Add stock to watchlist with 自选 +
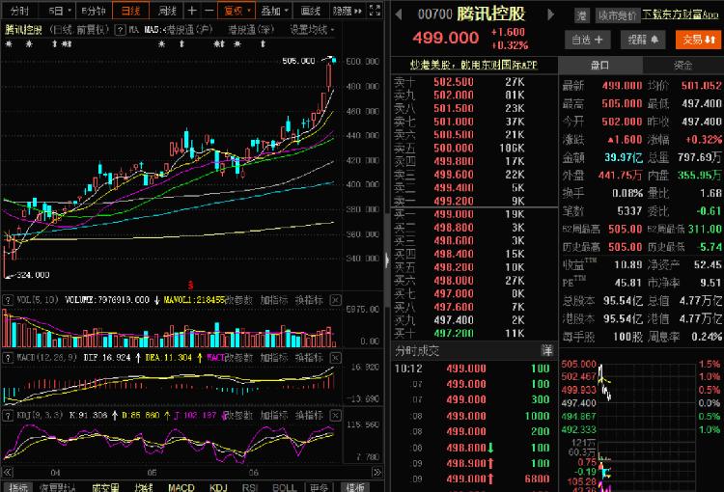This screenshot has width=724, height=492. point(587,40)
